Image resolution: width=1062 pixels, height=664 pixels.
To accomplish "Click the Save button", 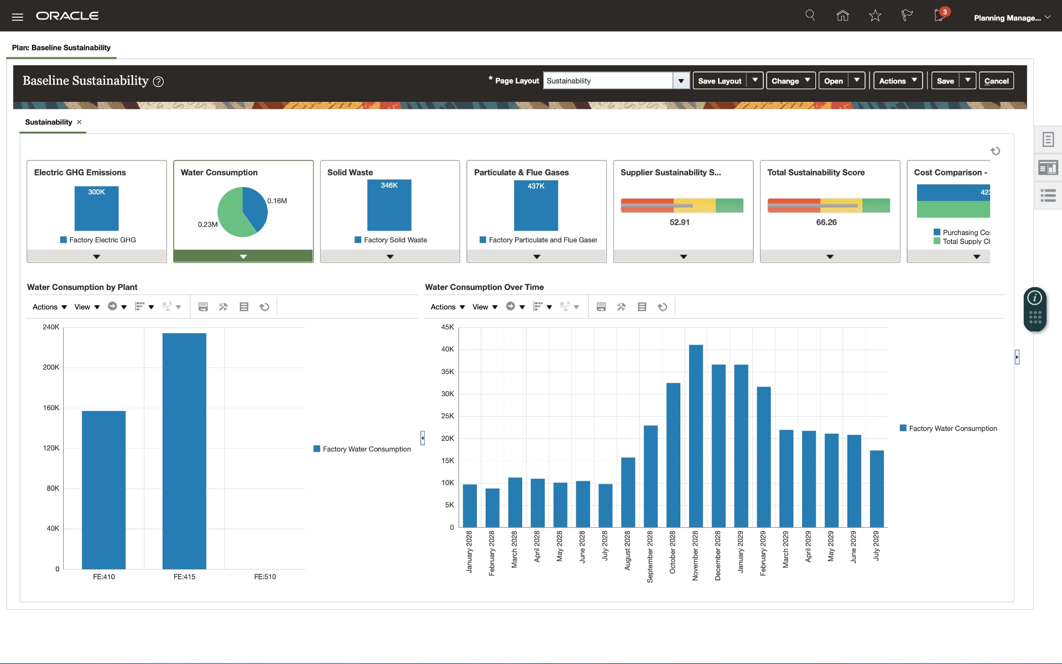I will (945, 81).
